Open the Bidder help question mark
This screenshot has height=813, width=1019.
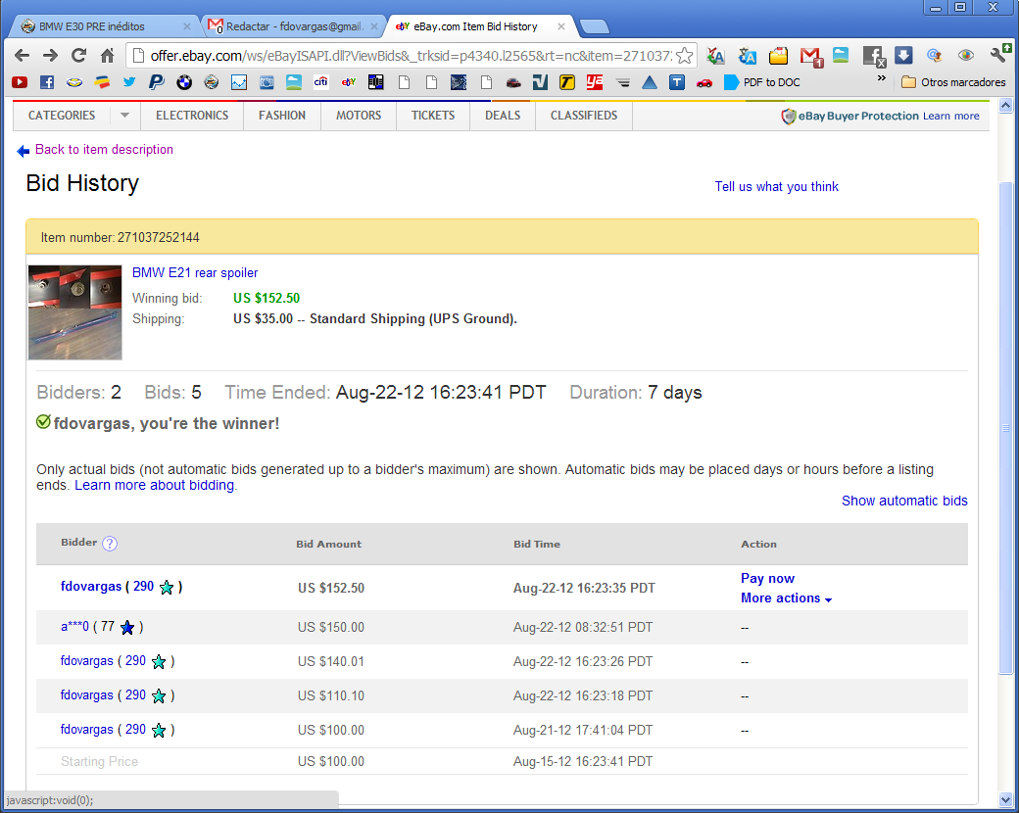coord(110,544)
